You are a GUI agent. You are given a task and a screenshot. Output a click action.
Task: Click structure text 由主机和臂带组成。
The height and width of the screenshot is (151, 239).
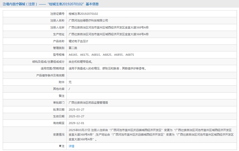81,62
